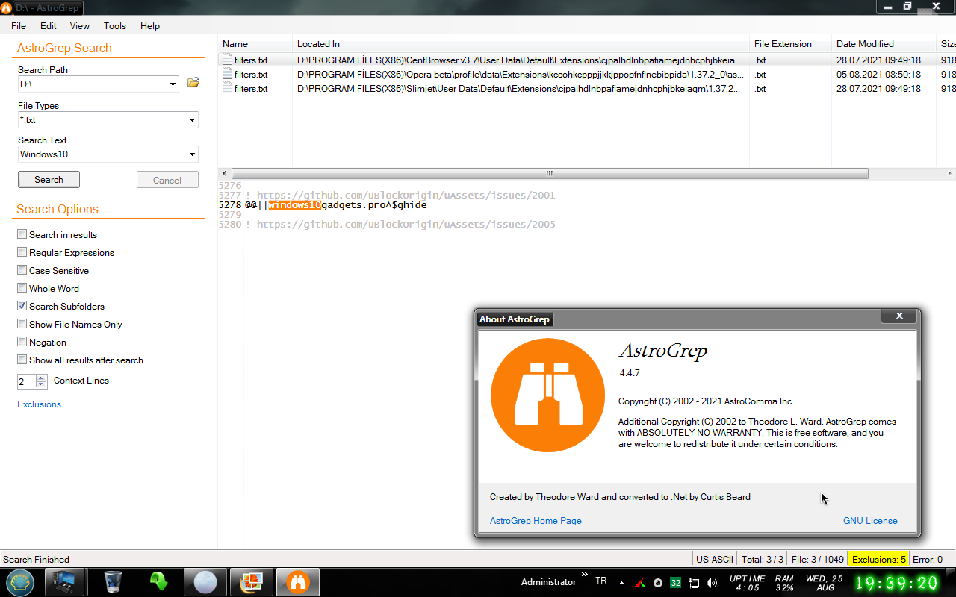Sort results by Date Modified column

point(884,44)
